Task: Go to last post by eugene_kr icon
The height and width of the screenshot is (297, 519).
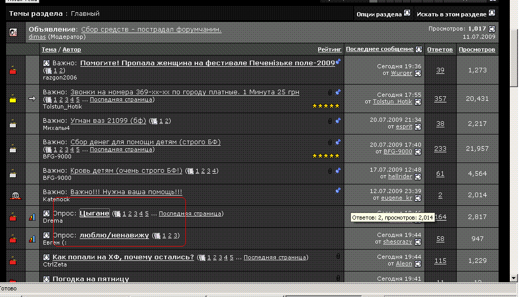Action: point(418,198)
